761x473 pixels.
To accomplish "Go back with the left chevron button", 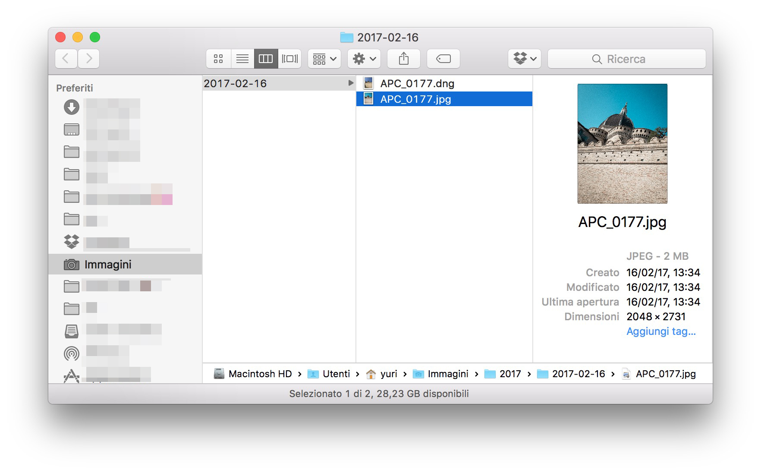I will coord(66,59).
